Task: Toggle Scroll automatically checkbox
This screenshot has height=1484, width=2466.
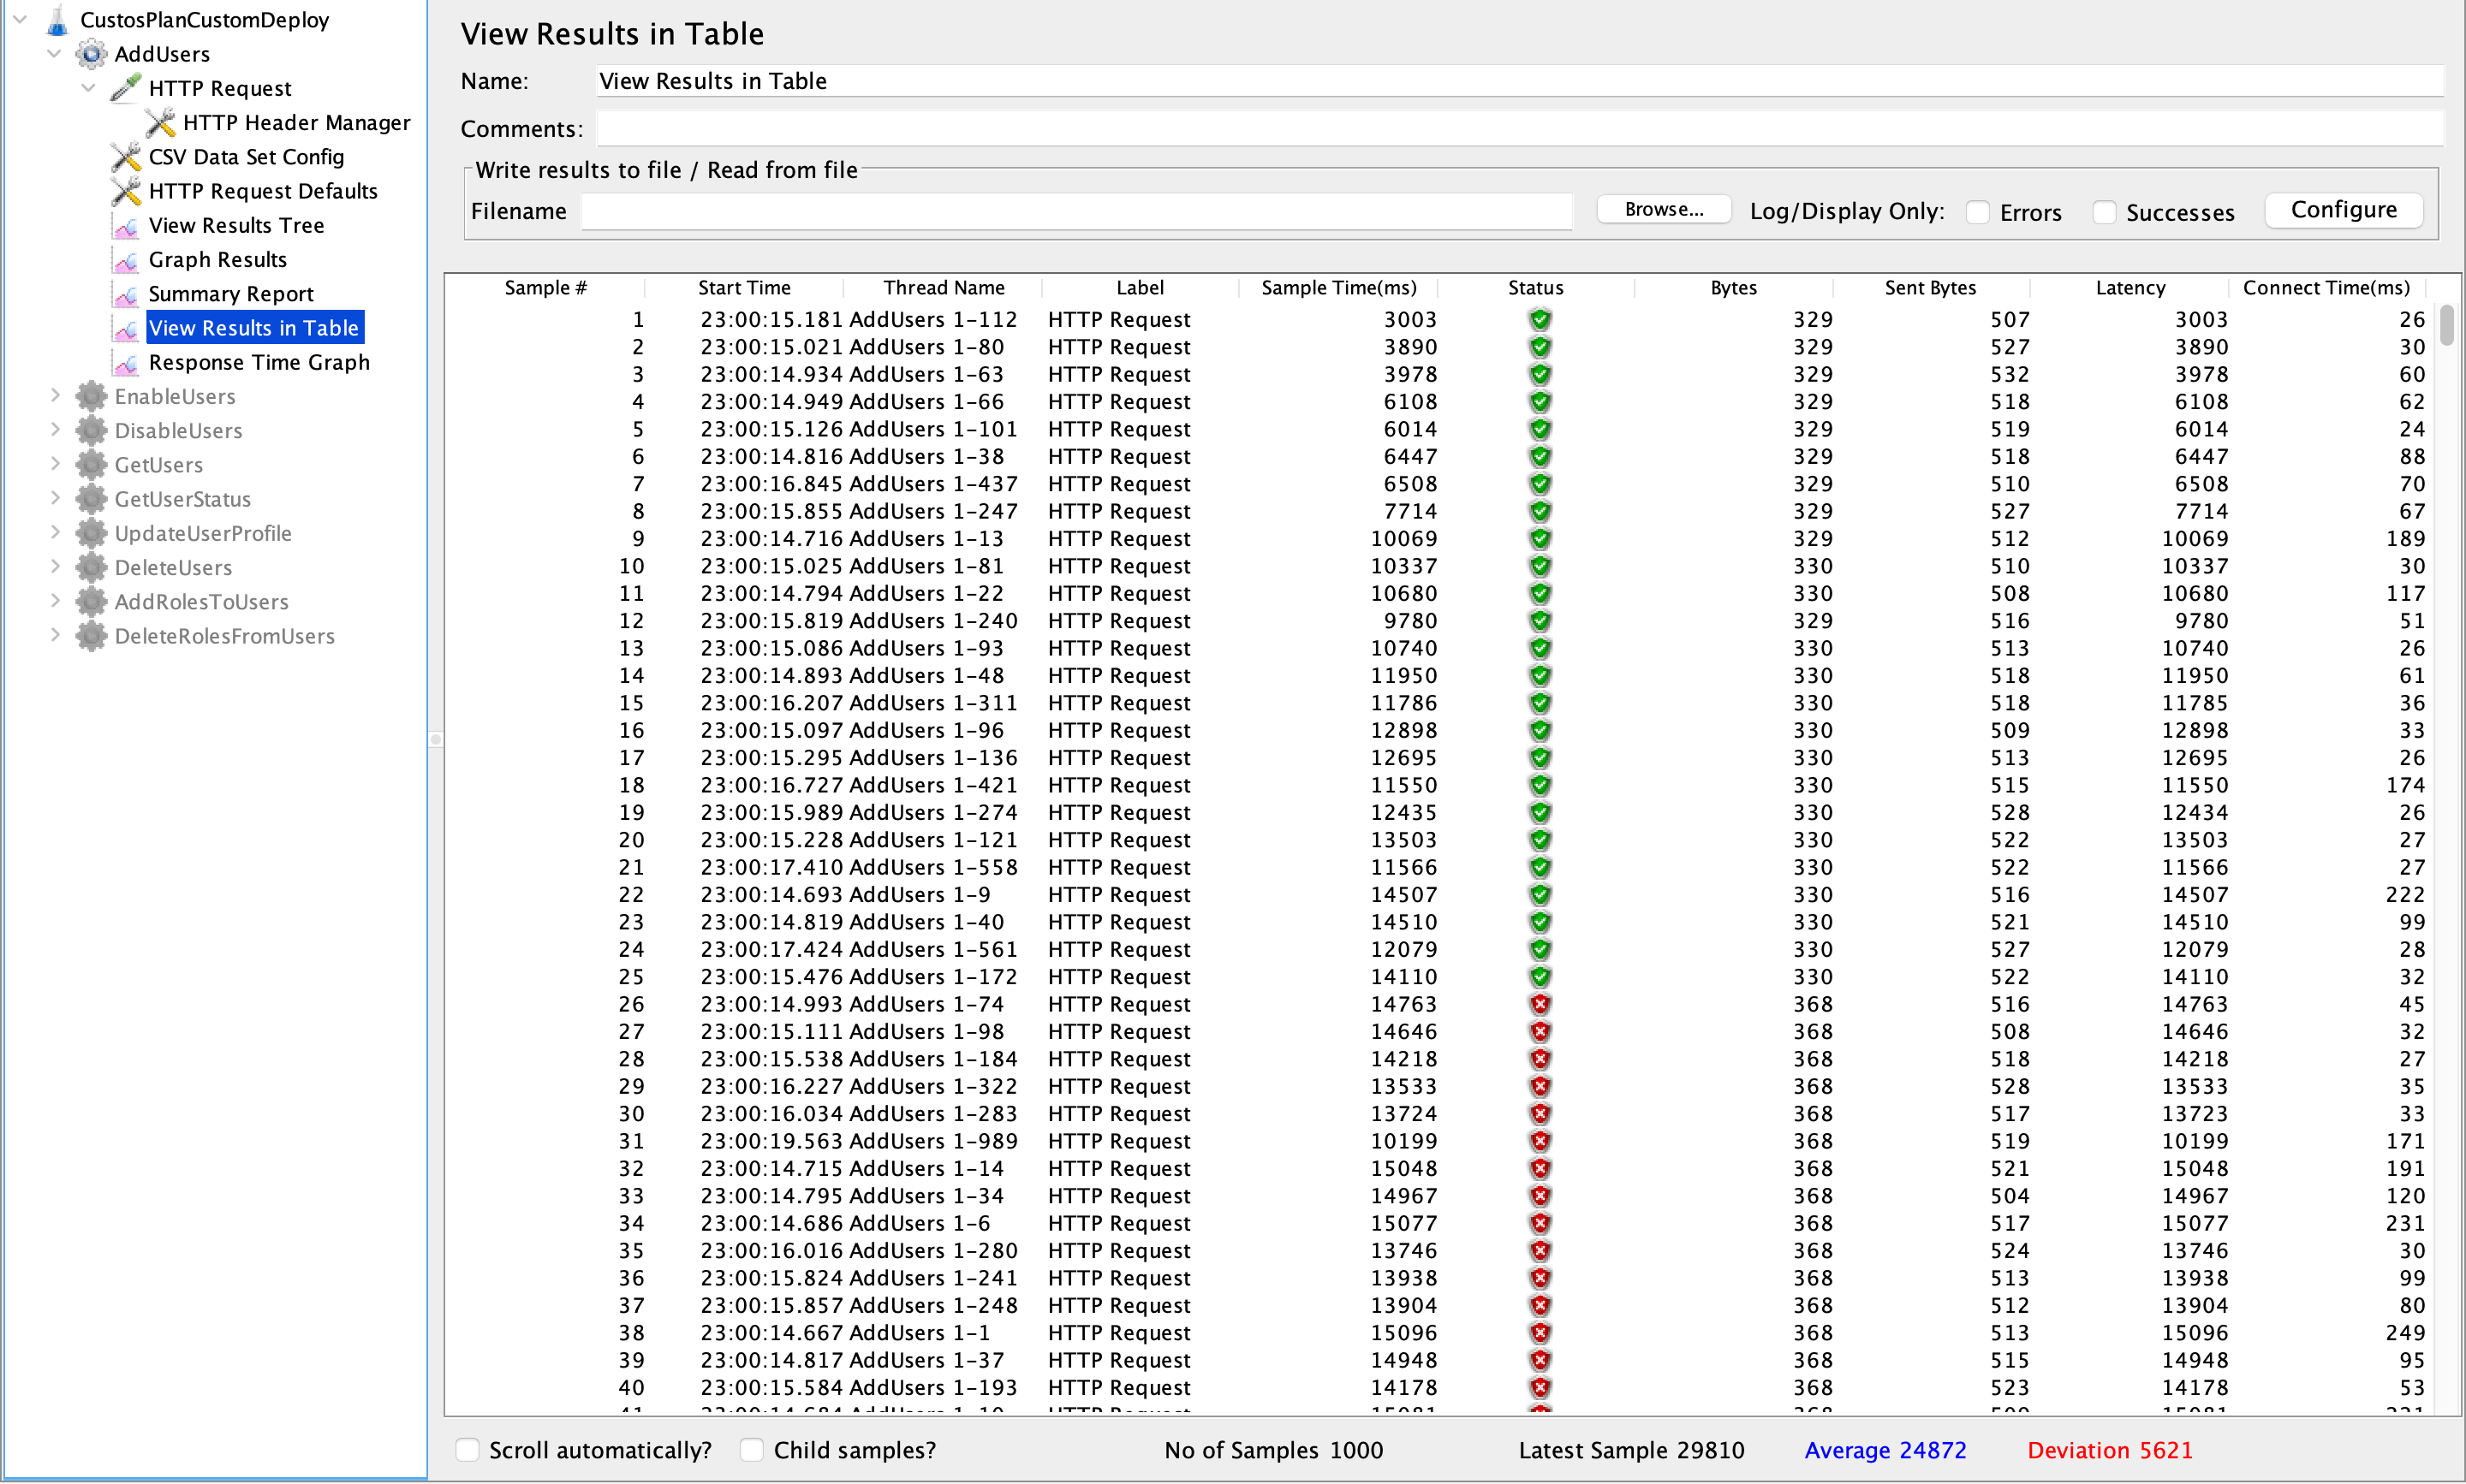Action: click(468, 1450)
